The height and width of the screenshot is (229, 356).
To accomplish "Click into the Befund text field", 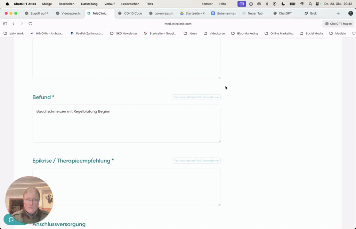I will (127, 123).
